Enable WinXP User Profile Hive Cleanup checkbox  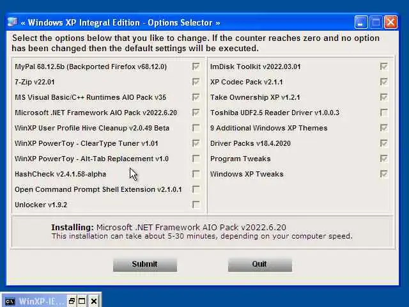point(196,128)
